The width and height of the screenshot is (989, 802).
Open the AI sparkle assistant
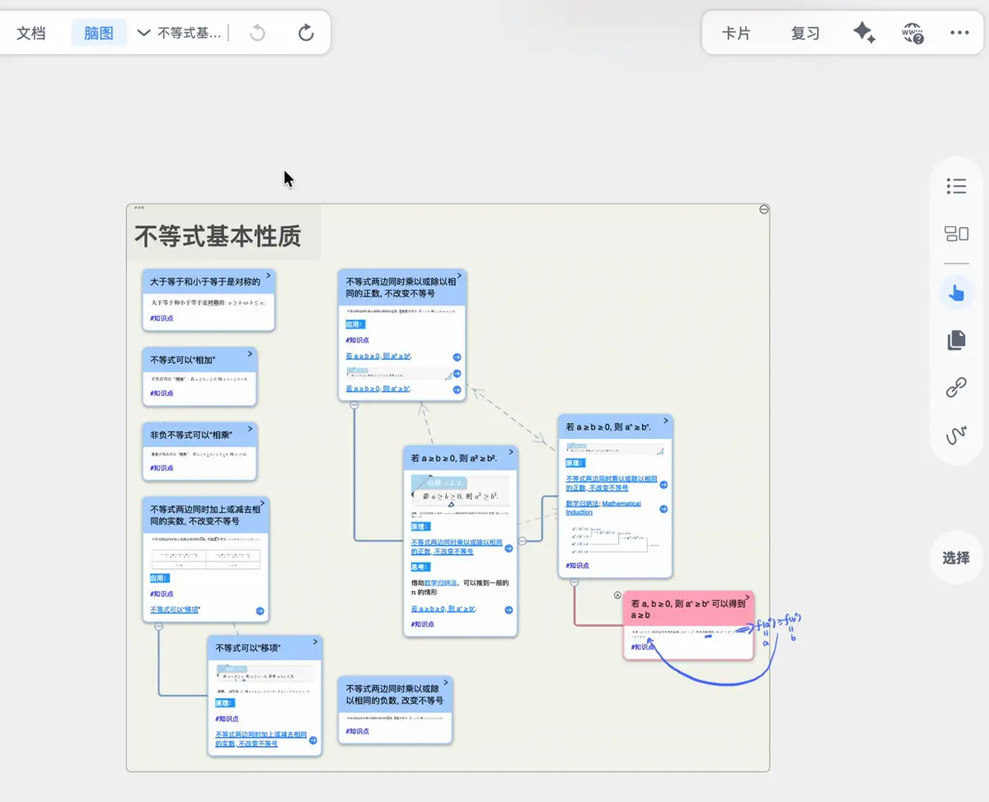click(x=864, y=33)
